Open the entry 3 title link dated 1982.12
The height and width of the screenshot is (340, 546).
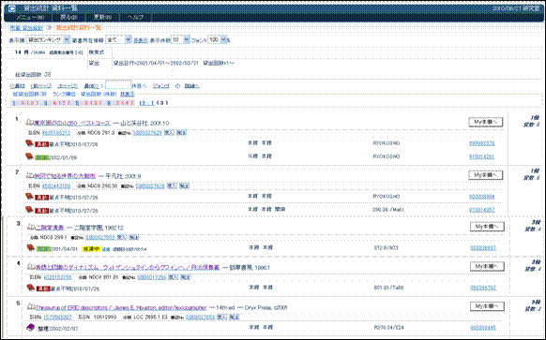pos(50,228)
